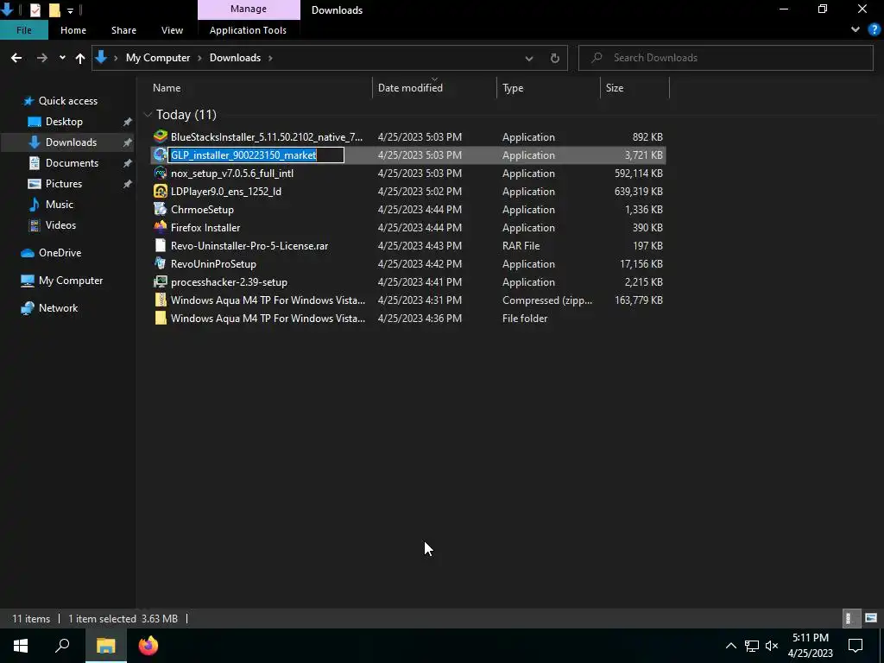
Task: Click the GLP_installer rename text field
Action: 256,155
